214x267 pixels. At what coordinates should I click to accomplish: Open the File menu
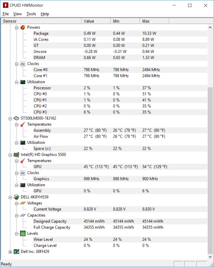tap(6, 14)
